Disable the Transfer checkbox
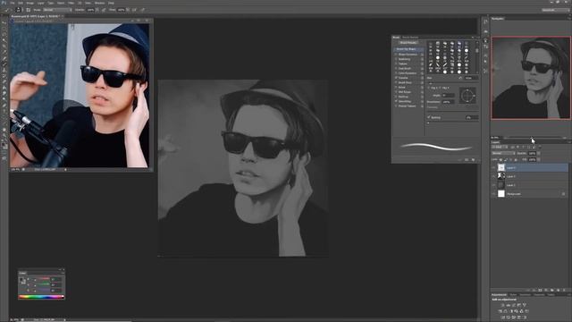 396,78
